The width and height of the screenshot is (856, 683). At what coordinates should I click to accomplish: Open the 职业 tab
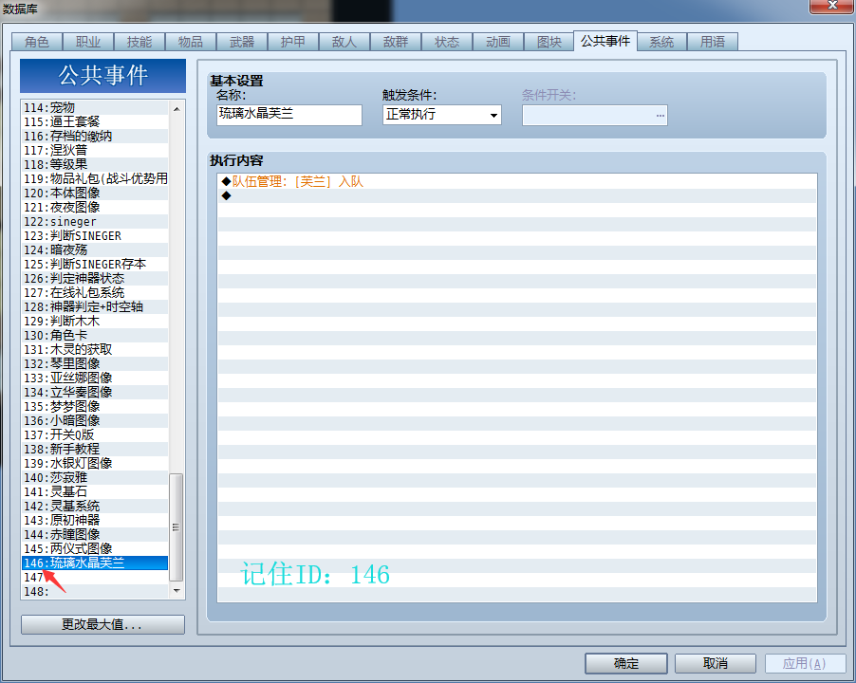click(88, 42)
